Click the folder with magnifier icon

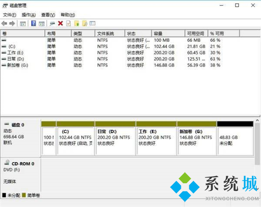[85, 23]
